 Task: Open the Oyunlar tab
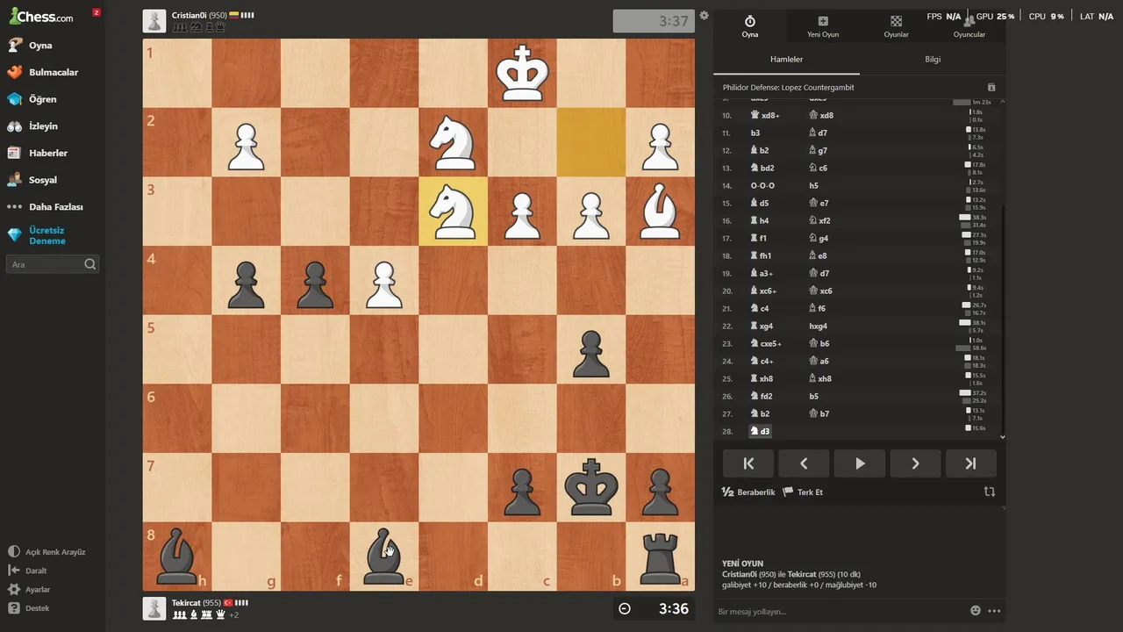tap(896, 26)
